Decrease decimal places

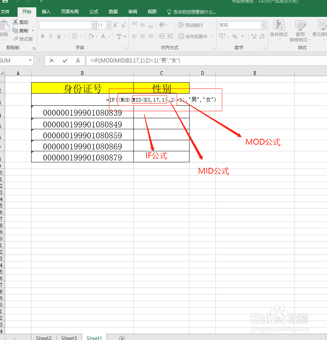pos(262,36)
